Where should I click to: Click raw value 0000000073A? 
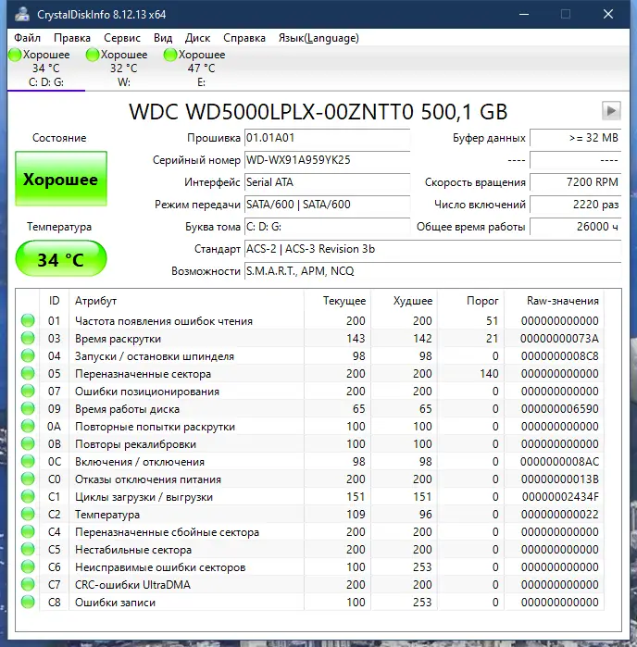tap(559, 339)
